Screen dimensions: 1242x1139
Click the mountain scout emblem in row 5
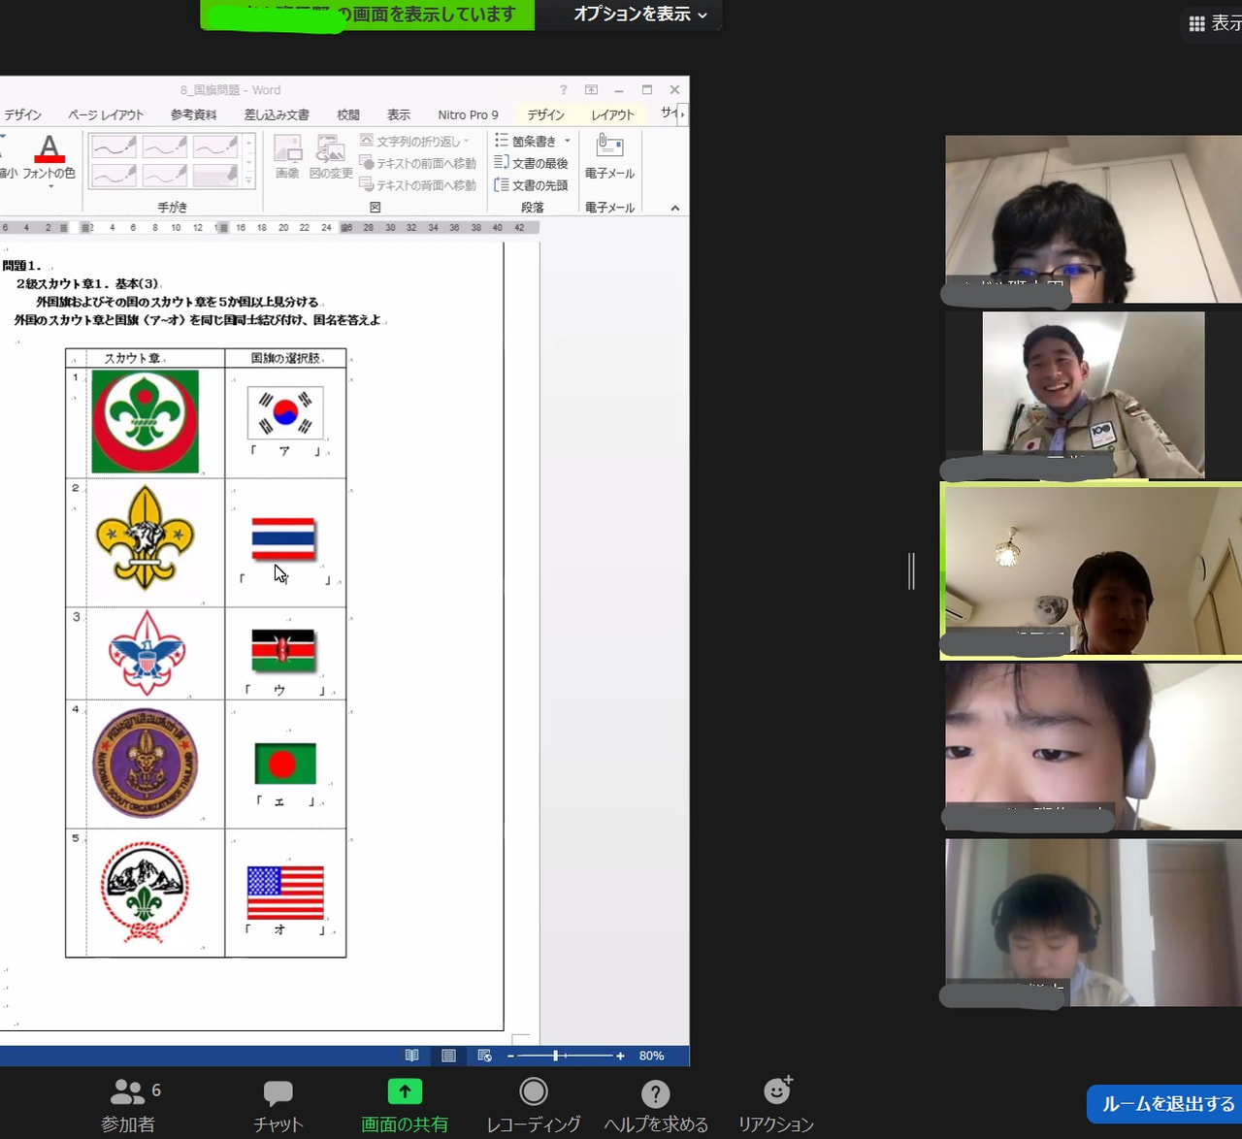pyautogui.click(x=145, y=892)
